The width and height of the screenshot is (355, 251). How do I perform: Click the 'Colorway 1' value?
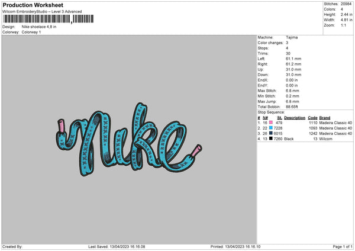pyautogui.click(x=31, y=32)
